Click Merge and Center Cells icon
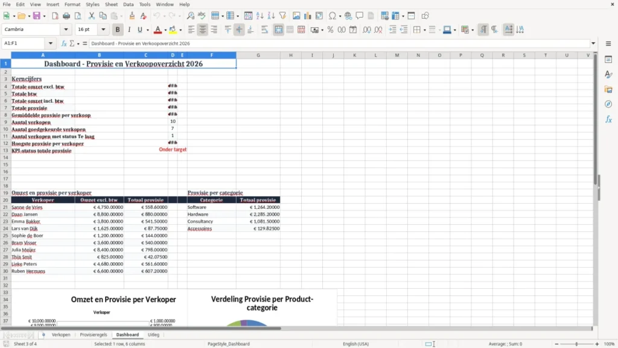Screen dimensions: 618x348 tap(278, 30)
